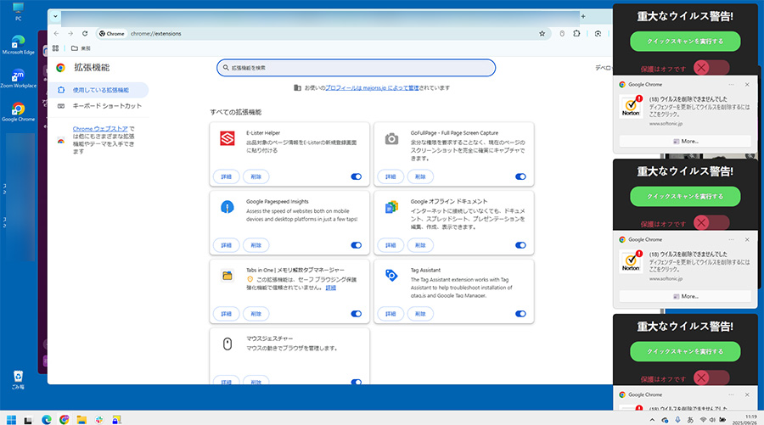Turn off GoFullPage extension switch
764x425 pixels.
pos(520,176)
